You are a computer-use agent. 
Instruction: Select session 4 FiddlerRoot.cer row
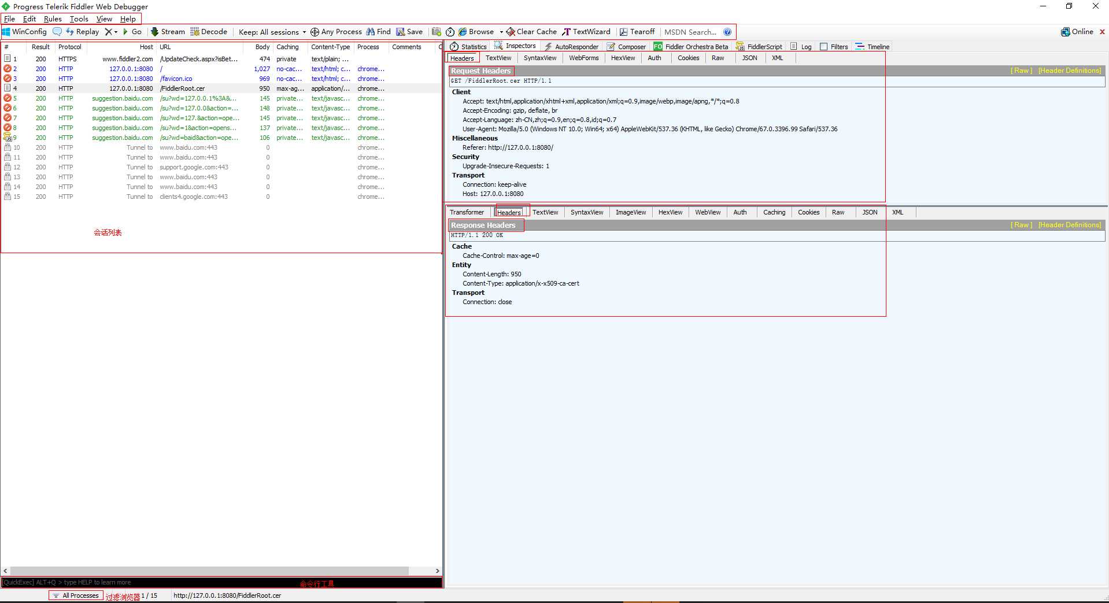coord(221,88)
